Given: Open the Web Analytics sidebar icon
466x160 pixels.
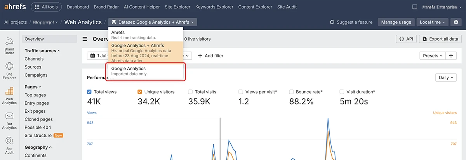Looking at the screenshot, I should pyautogui.click(x=9, y=96).
